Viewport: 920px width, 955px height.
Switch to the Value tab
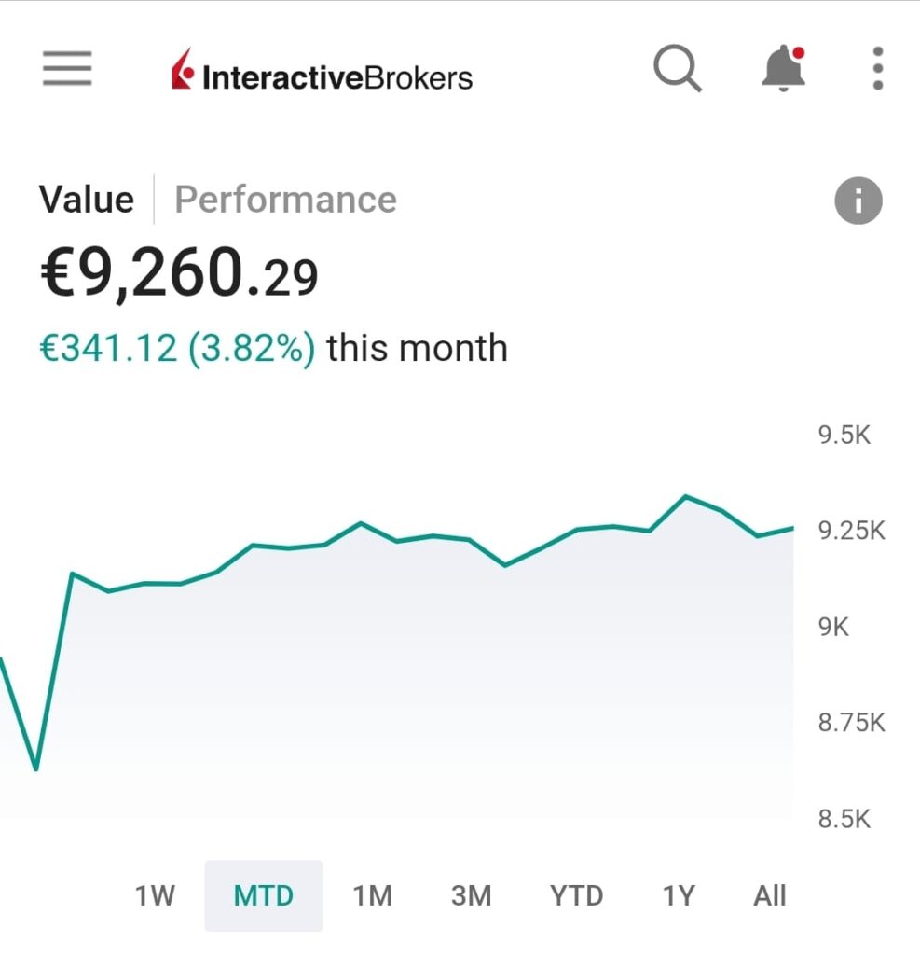click(87, 200)
